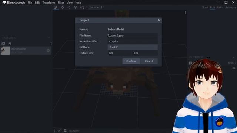This screenshot has width=237, height=133.
Task: Open the Textures panel three-dot menu
Action: pos(51,44)
